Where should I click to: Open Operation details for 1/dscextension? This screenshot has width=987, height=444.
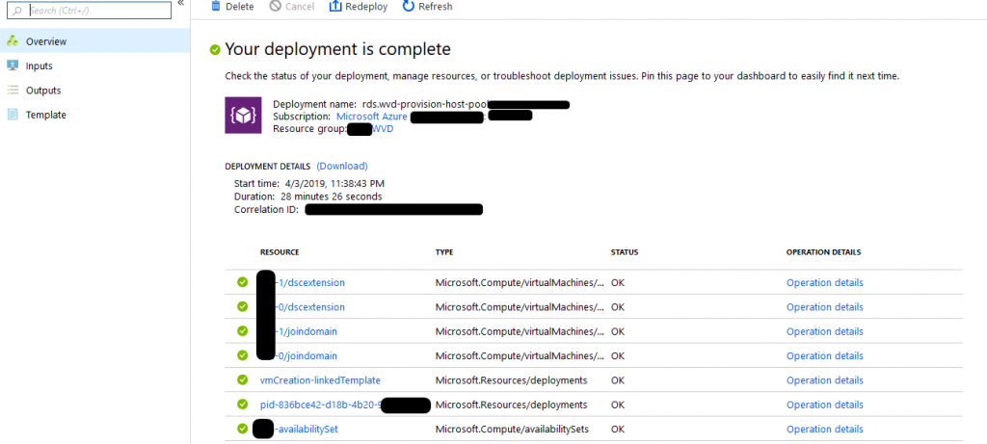click(825, 282)
